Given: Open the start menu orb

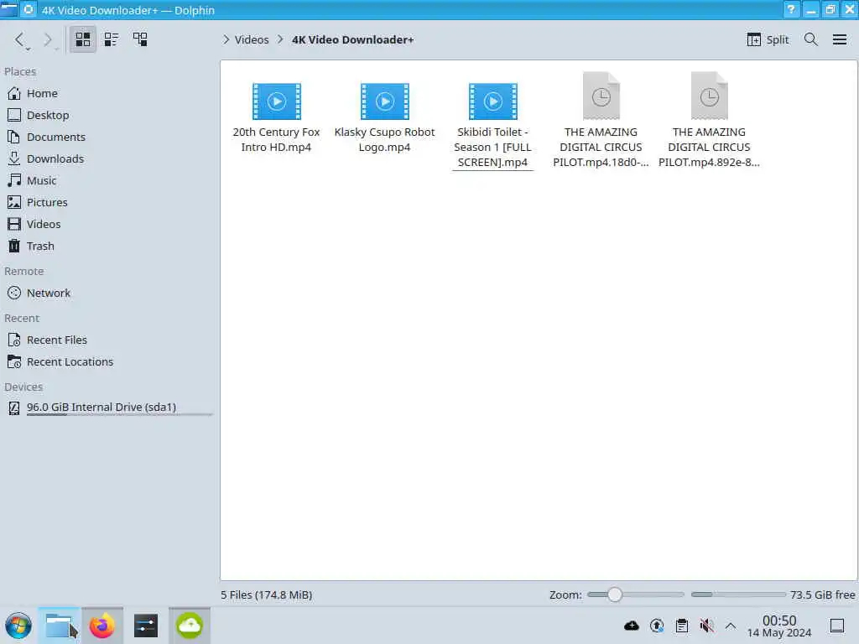Looking at the screenshot, I should point(18,626).
